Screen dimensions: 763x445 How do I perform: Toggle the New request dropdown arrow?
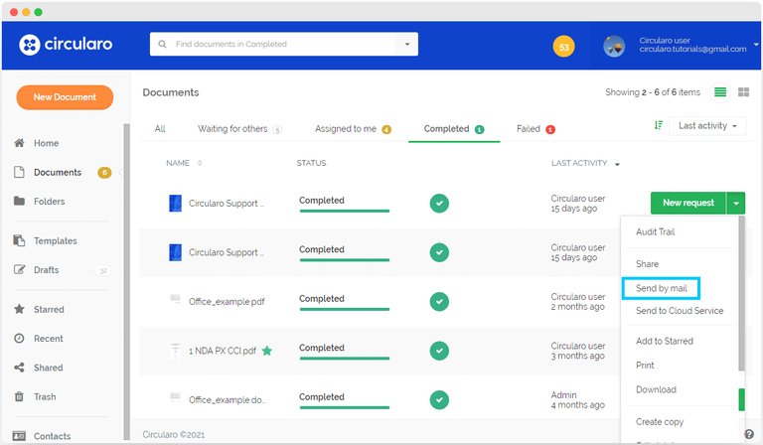click(x=736, y=203)
